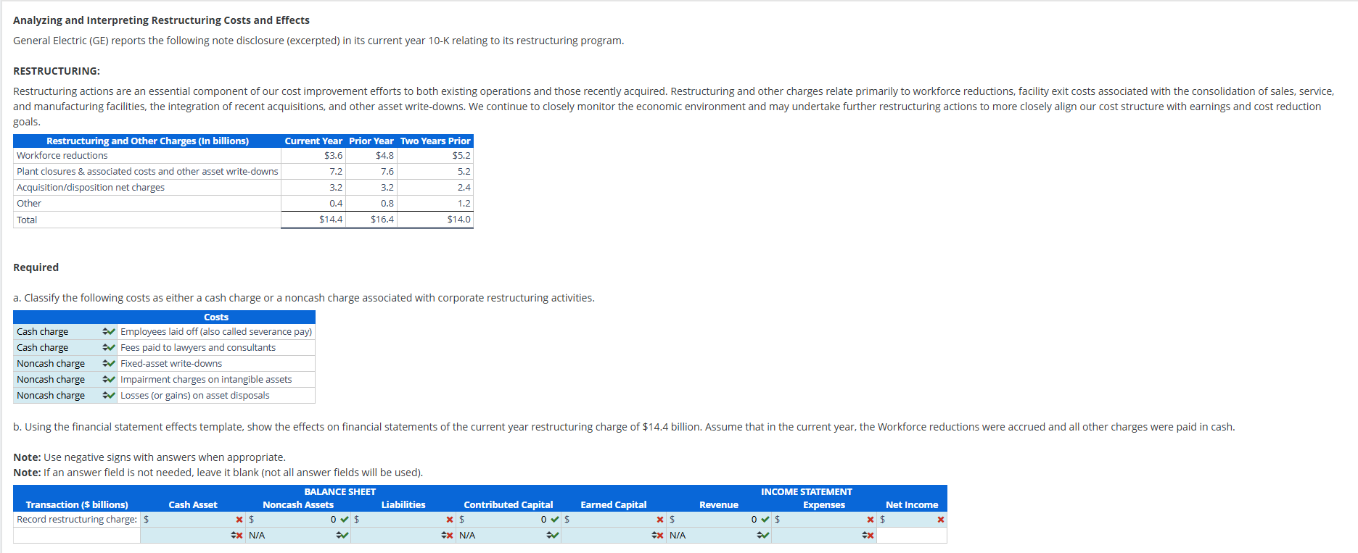Open the dropdown for Fixed-asset write-downs
The image size is (1358, 553).
(65, 363)
